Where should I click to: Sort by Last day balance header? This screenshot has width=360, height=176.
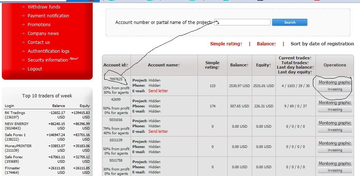click(x=295, y=67)
